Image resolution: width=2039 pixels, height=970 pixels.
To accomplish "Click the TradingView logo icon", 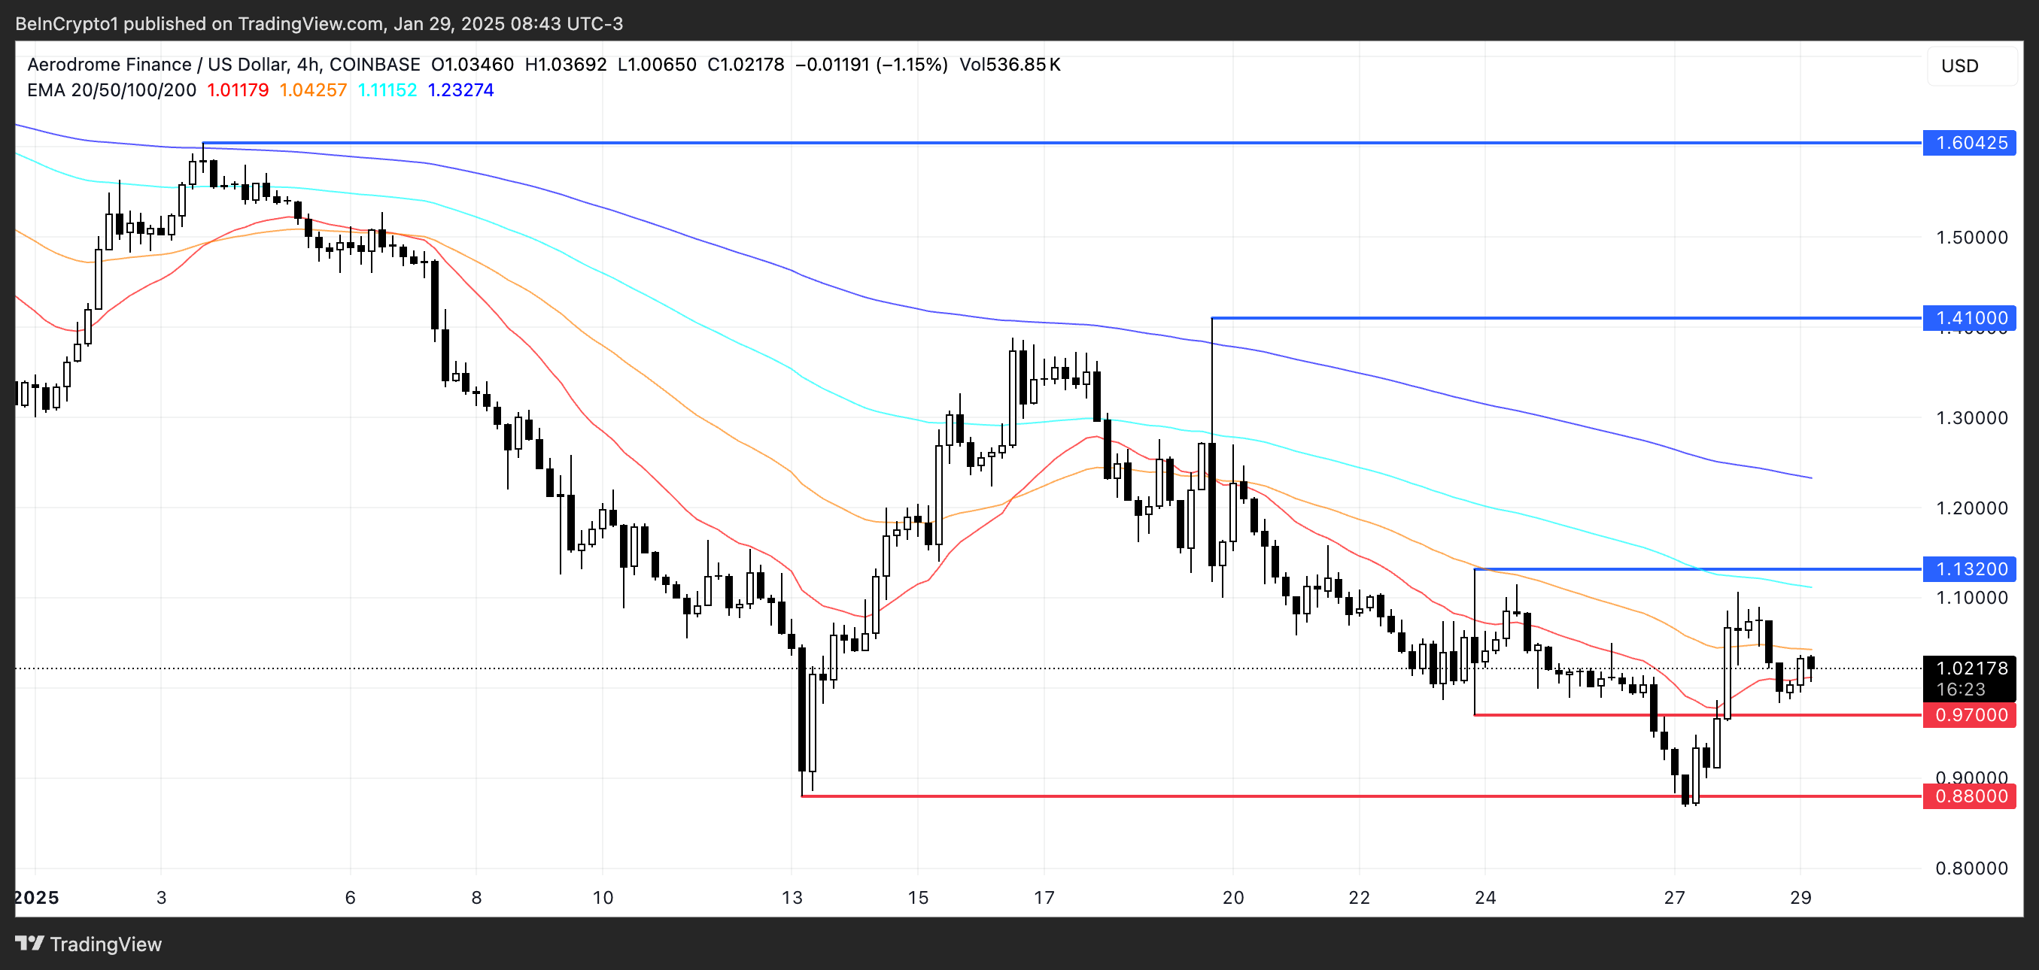I will 30,943.
